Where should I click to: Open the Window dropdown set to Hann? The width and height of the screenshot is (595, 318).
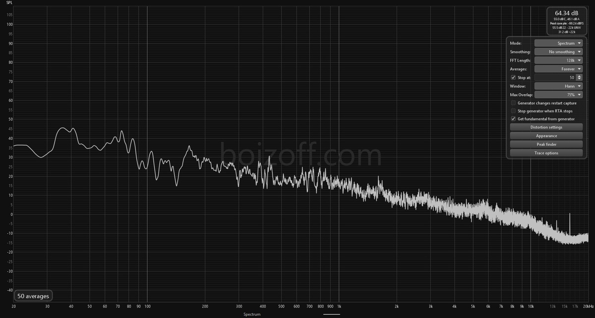tap(558, 86)
